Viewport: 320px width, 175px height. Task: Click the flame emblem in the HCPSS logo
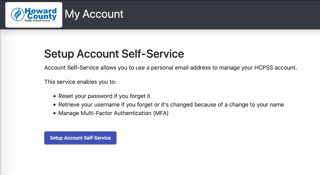pos(17,15)
